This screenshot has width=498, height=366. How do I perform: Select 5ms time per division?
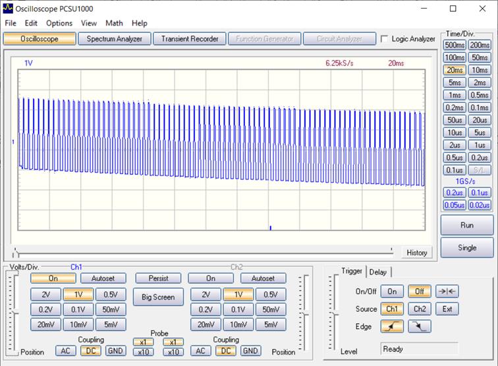454,82
